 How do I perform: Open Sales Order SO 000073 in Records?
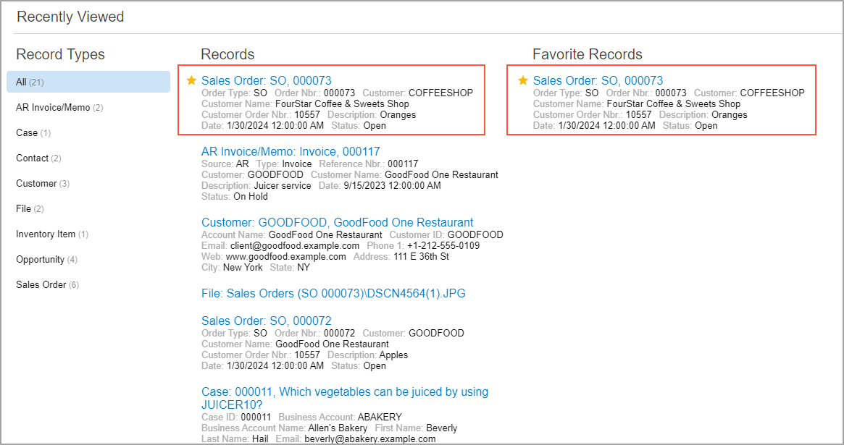pyautogui.click(x=266, y=80)
